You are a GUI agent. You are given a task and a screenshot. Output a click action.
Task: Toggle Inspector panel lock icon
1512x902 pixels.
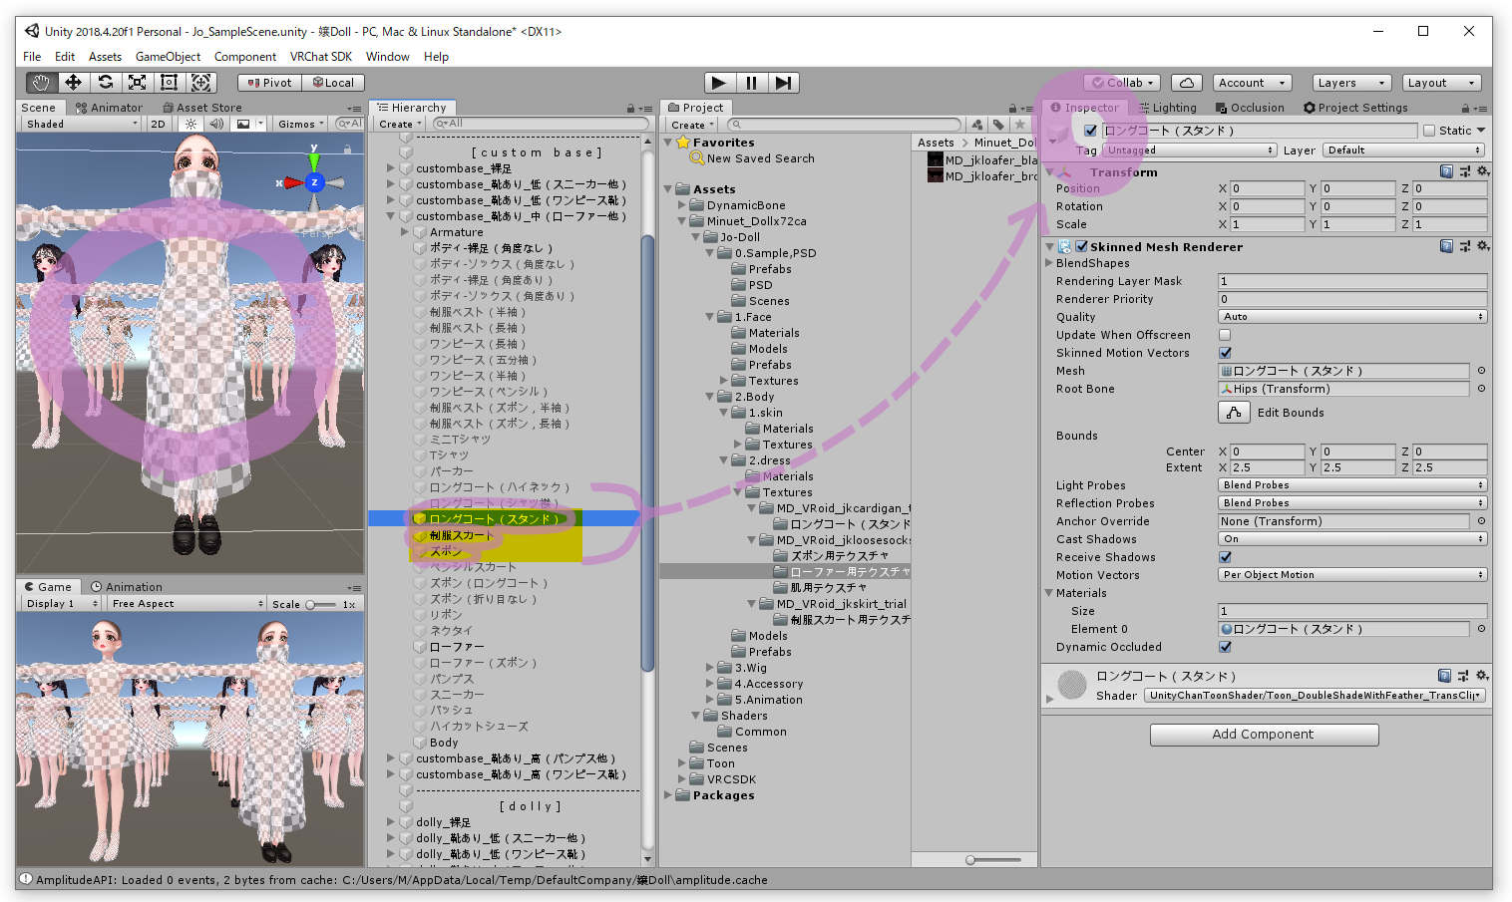(x=1465, y=108)
